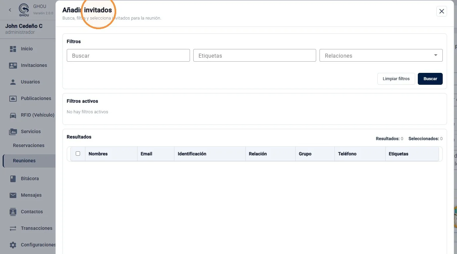Click the Configuraciones gear icon
This screenshot has width=457, height=254.
pyautogui.click(x=13, y=245)
